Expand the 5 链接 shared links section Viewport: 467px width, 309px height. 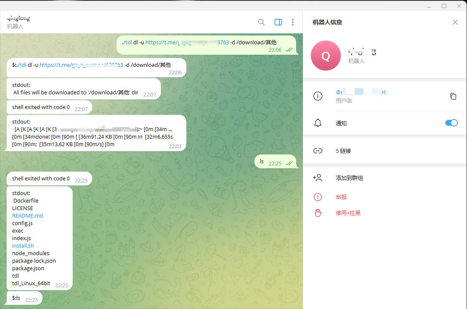click(343, 151)
